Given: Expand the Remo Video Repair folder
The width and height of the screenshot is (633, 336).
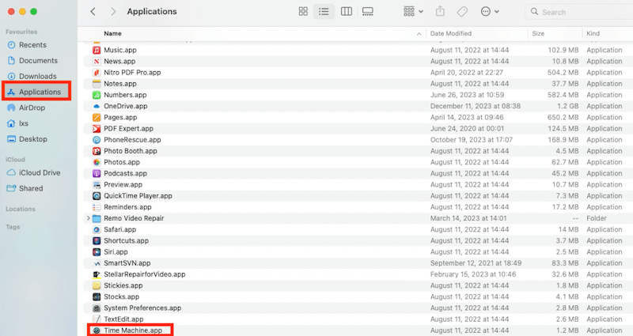Looking at the screenshot, I should click(88, 218).
